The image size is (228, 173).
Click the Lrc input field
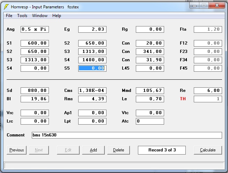tap(35, 121)
